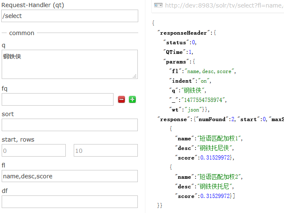Add another fq filter with green plus icon
This screenshot has height=213, width=284.
[132, 99]
